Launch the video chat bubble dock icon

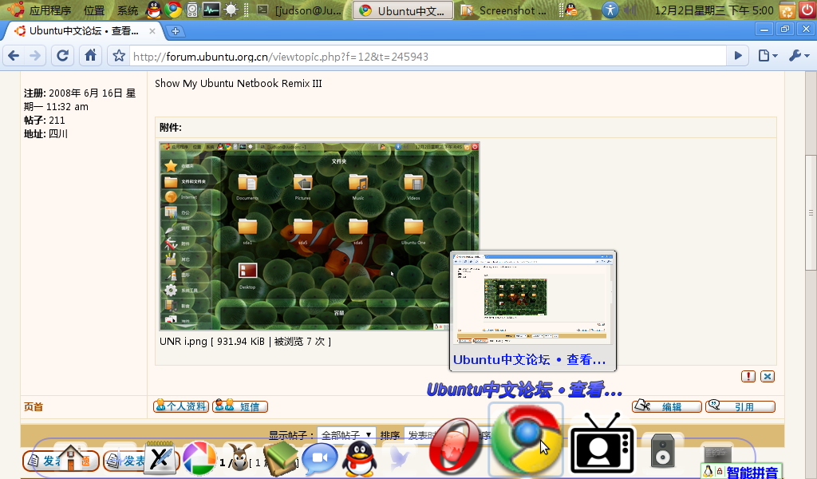(x=319, y=459)
